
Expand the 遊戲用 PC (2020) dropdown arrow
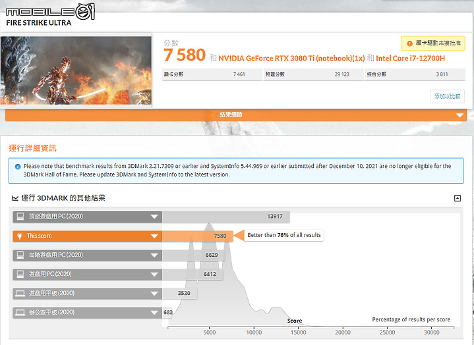[154, 274]
